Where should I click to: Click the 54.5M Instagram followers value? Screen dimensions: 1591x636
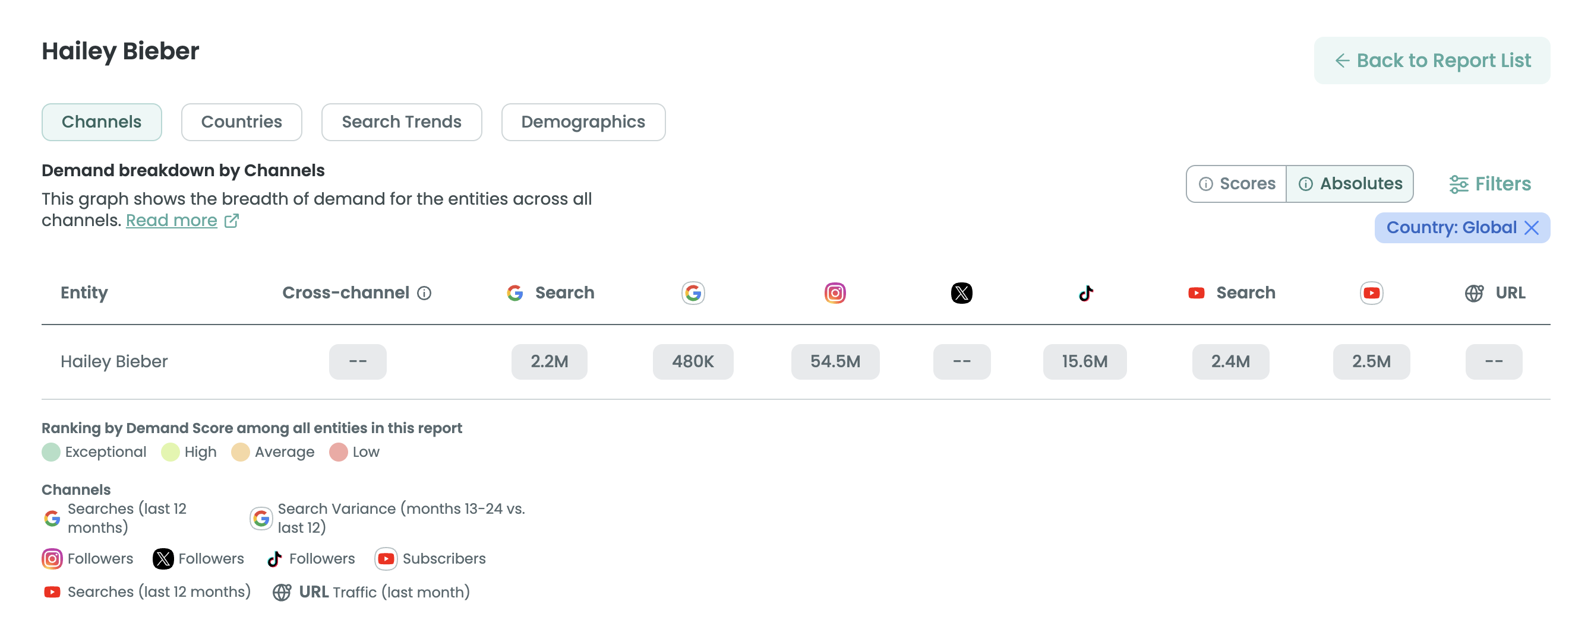point(834,361)
